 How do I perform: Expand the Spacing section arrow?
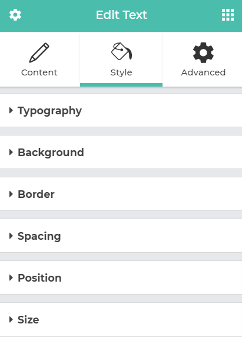[x=11, y=236]
